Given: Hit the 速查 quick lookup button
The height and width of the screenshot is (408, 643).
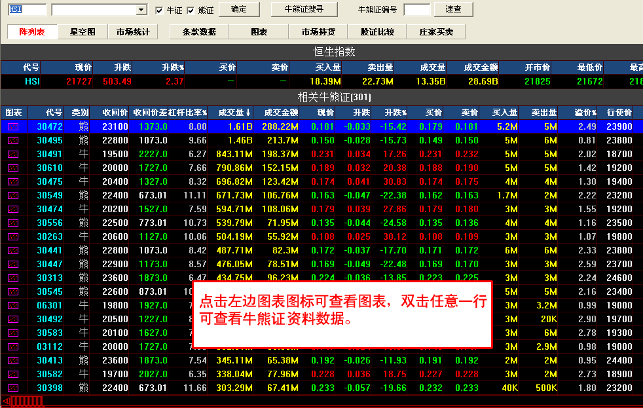Looking at the screenshot, I should 453,9.
